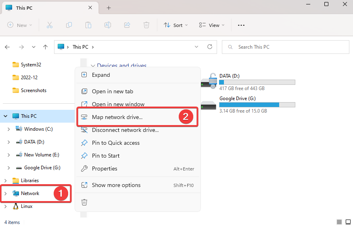Open the Sort dropdown menu
This screenshot has width=353, height=226.
pos(175,25)
